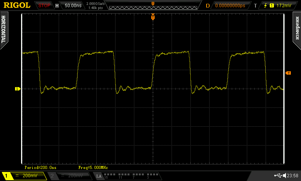Enable channel 2 200mV indicator

70,176
